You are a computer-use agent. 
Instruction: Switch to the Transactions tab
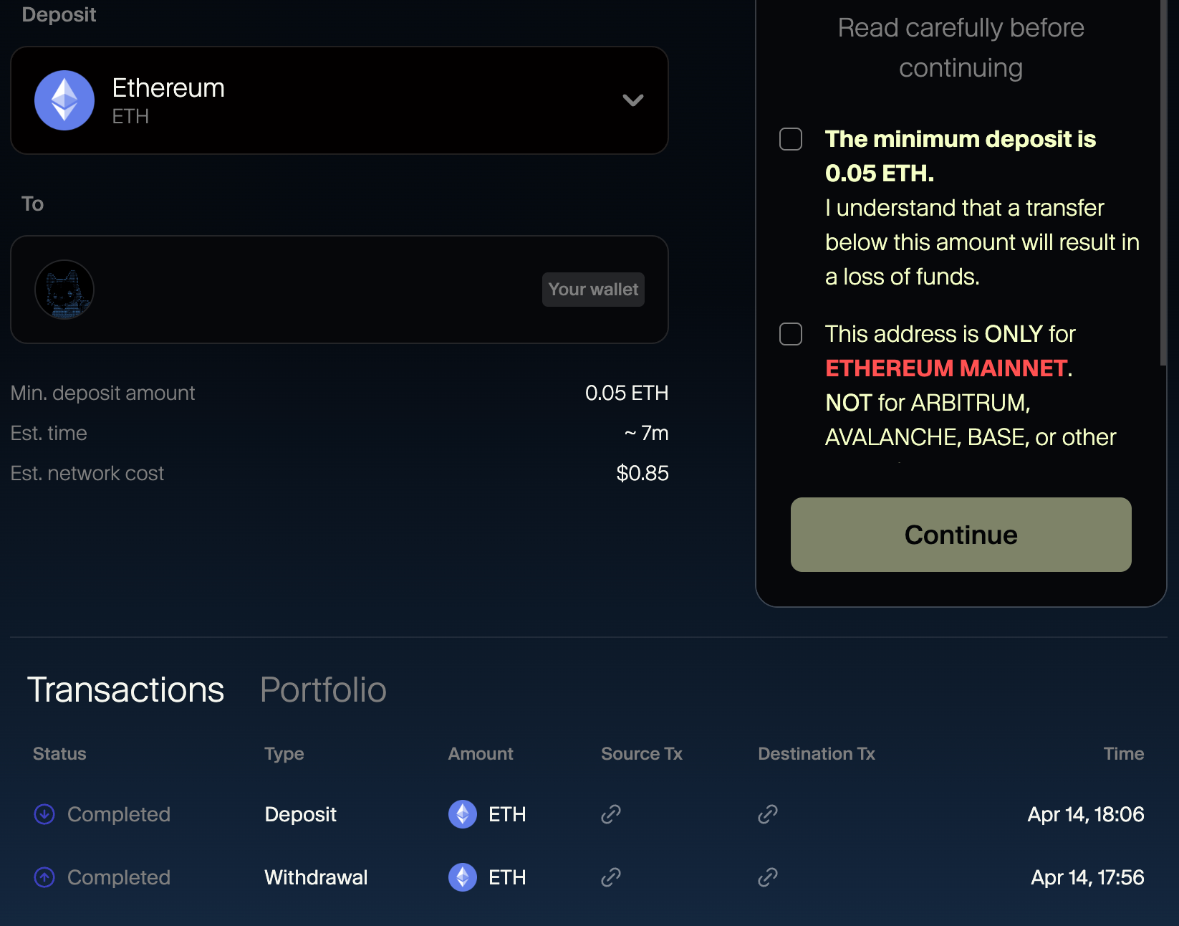[126, 689]
